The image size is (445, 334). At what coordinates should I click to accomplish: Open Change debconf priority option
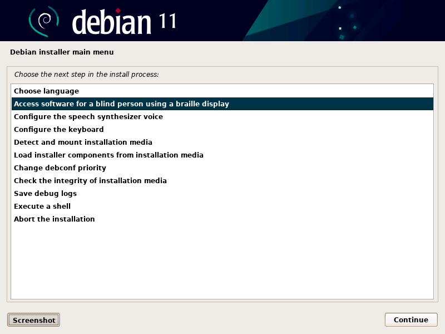point(222,168)
